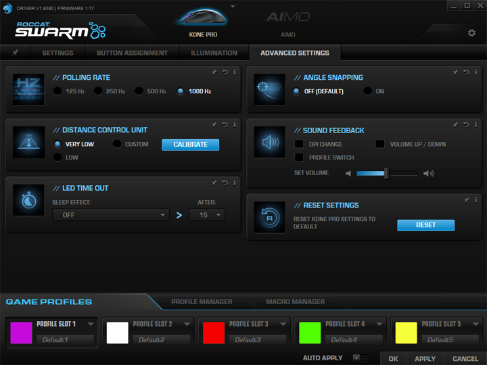Open the Illumination tab
The width and height of the screenshot is (487, 365).
point(214,53)
